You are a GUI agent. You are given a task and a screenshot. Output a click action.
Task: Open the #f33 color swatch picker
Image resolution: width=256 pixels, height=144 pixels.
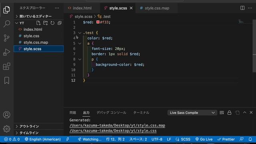[x=98, y=22]
